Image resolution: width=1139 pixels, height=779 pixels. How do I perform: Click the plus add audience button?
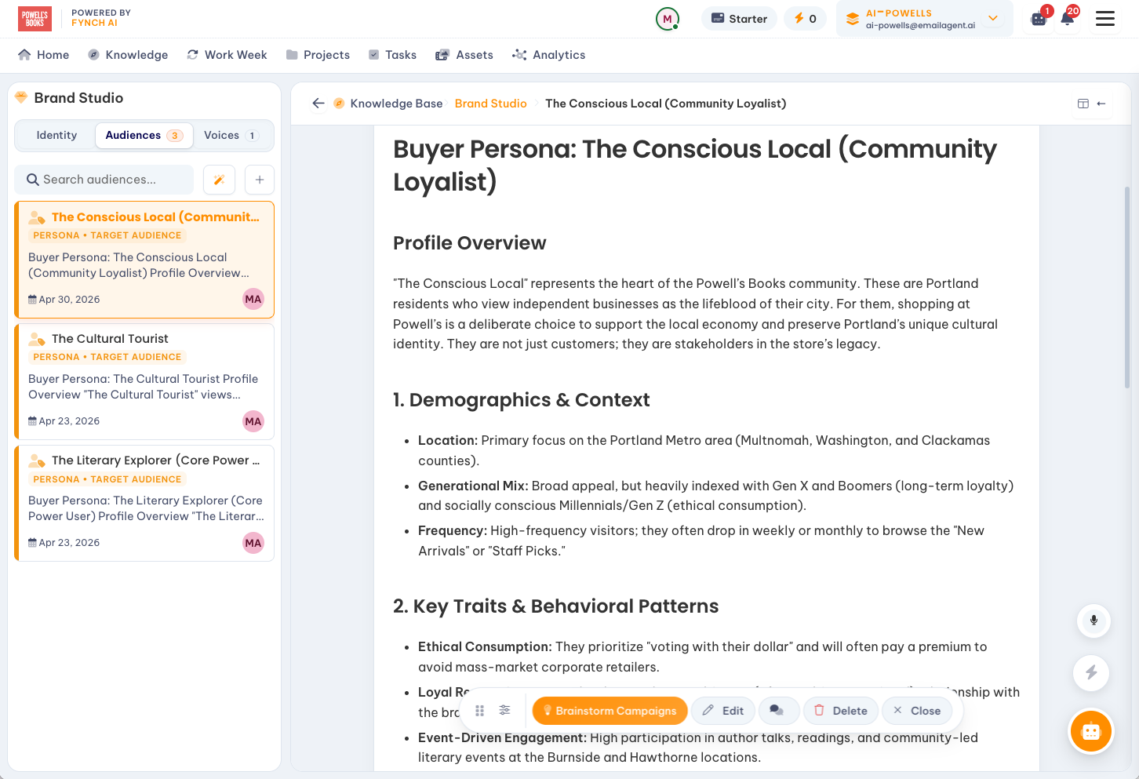(x=260, y=180)
